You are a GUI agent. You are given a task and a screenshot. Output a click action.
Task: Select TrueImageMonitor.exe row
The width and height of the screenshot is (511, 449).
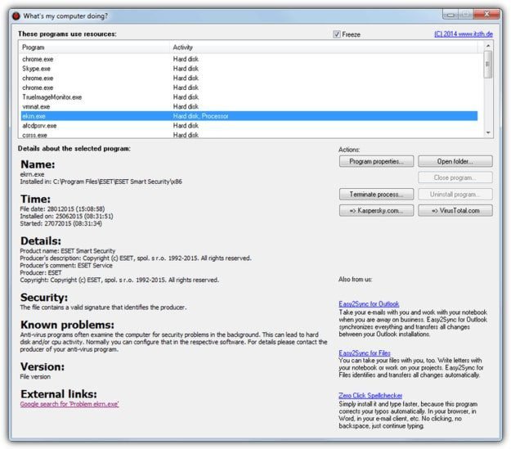pos(52,97)
